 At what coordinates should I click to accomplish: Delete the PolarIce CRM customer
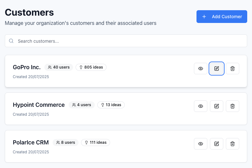point(233,144)
